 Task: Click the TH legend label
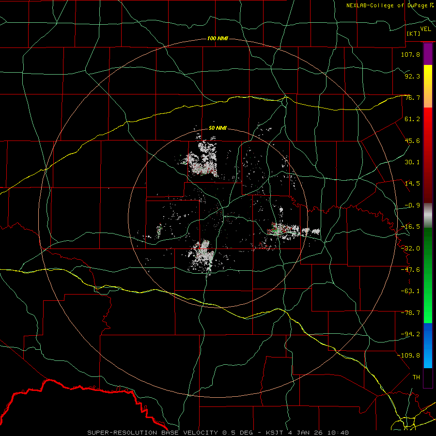tap(416, 377)
